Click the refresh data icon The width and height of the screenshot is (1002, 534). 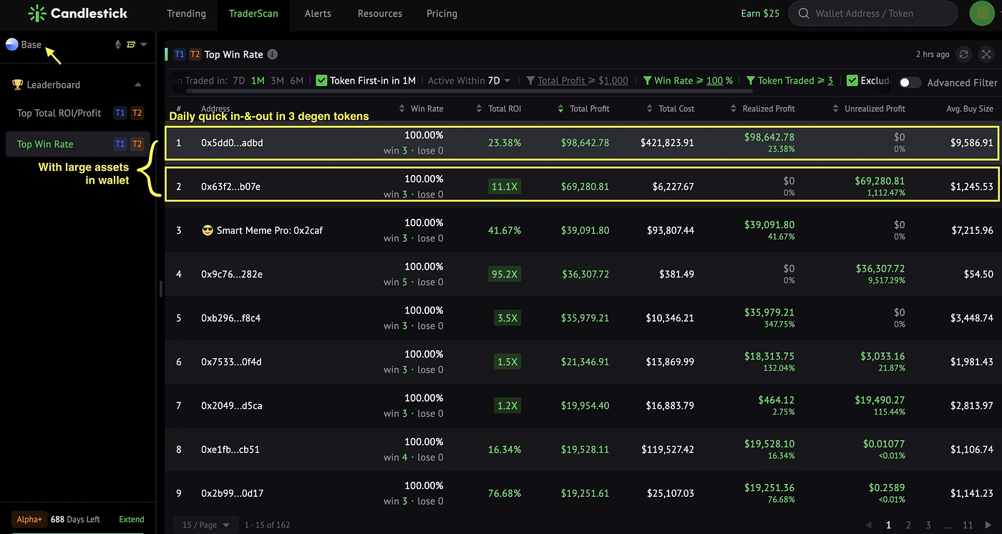coord(964,54)
